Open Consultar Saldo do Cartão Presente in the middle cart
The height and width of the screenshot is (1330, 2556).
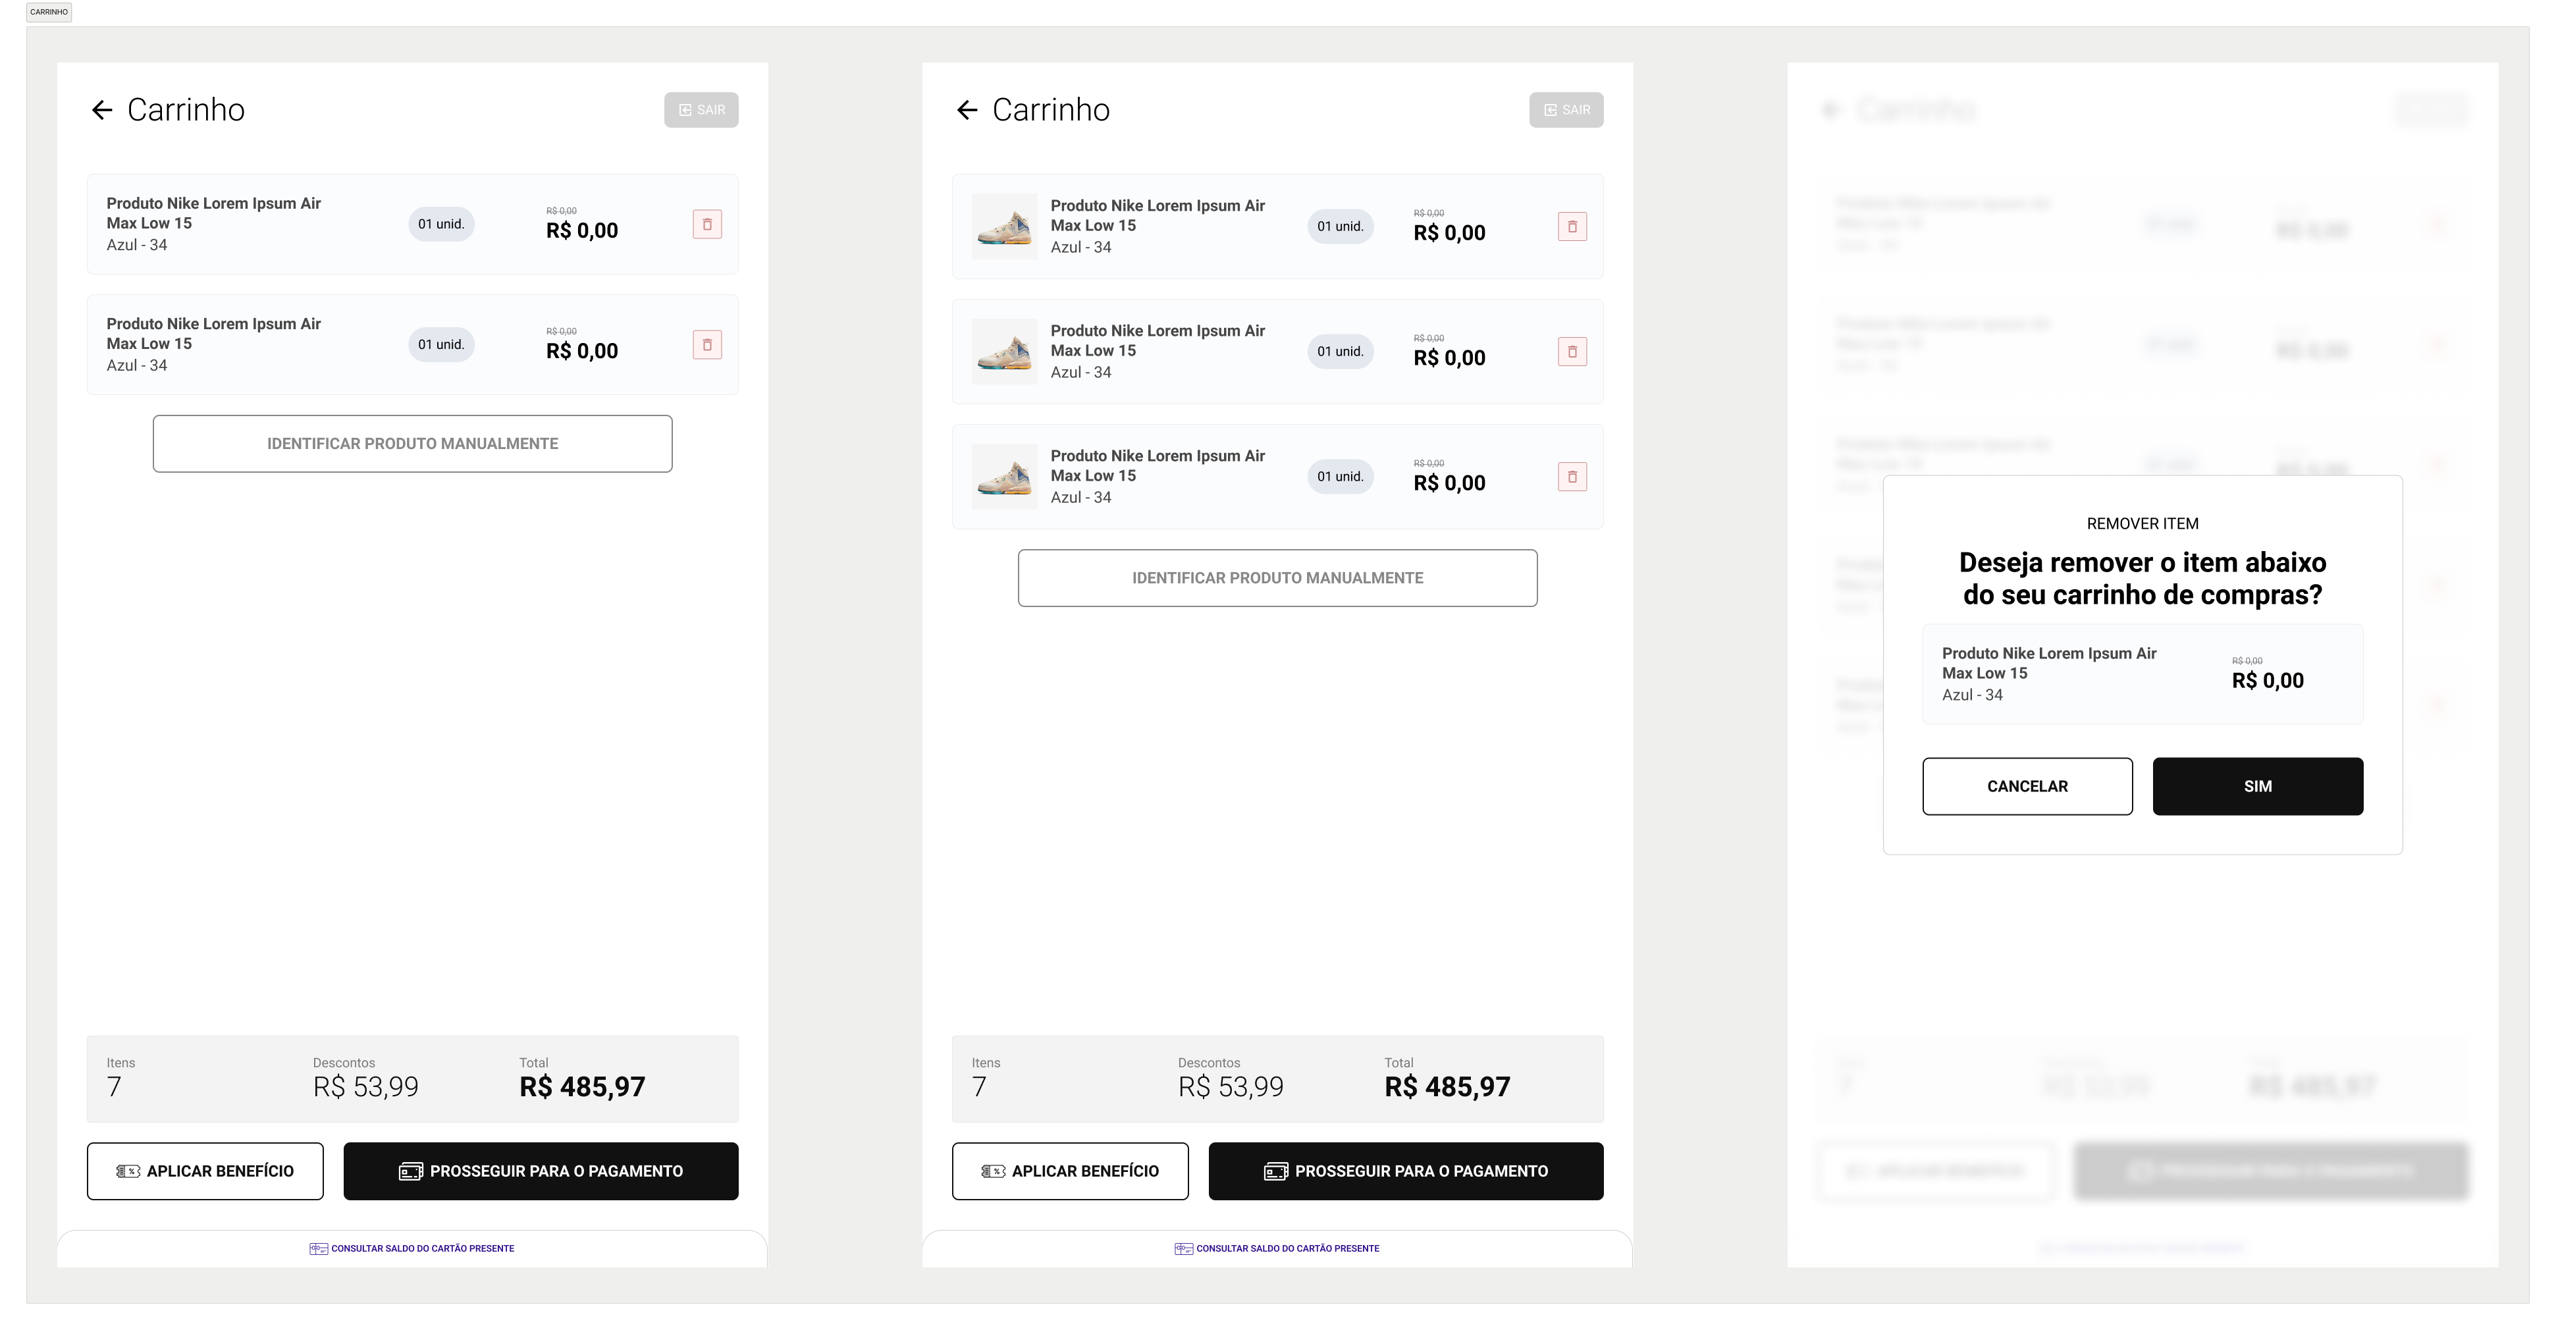tap(1277, 1248)
